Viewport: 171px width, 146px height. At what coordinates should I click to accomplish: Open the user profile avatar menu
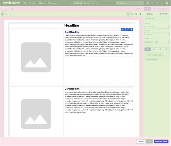167,3
